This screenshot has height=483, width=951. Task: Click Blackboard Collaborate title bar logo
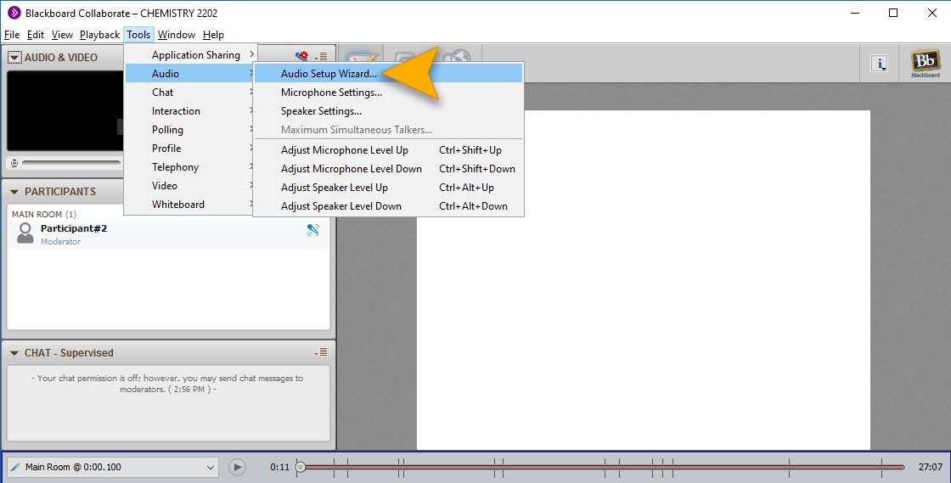14,13
